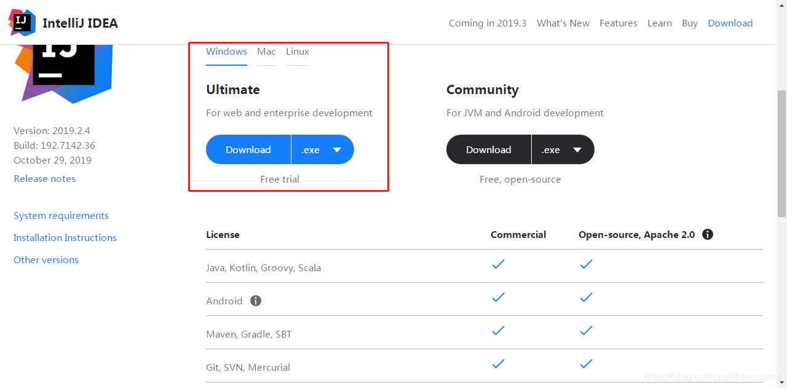Click Commercial checkmark in Android row

pyautogui.click(x=498, y=298)
